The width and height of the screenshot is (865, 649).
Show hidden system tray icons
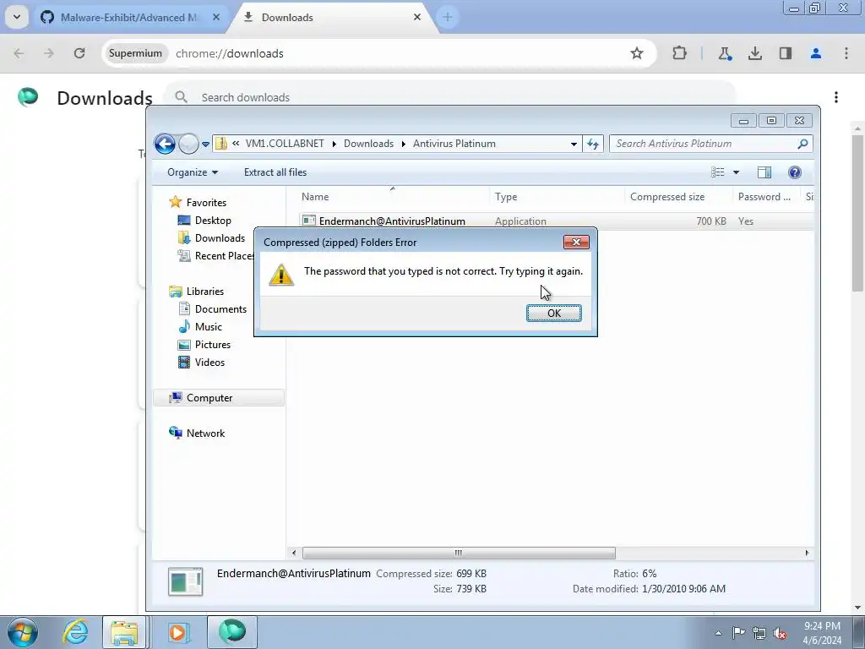(718, 633)
